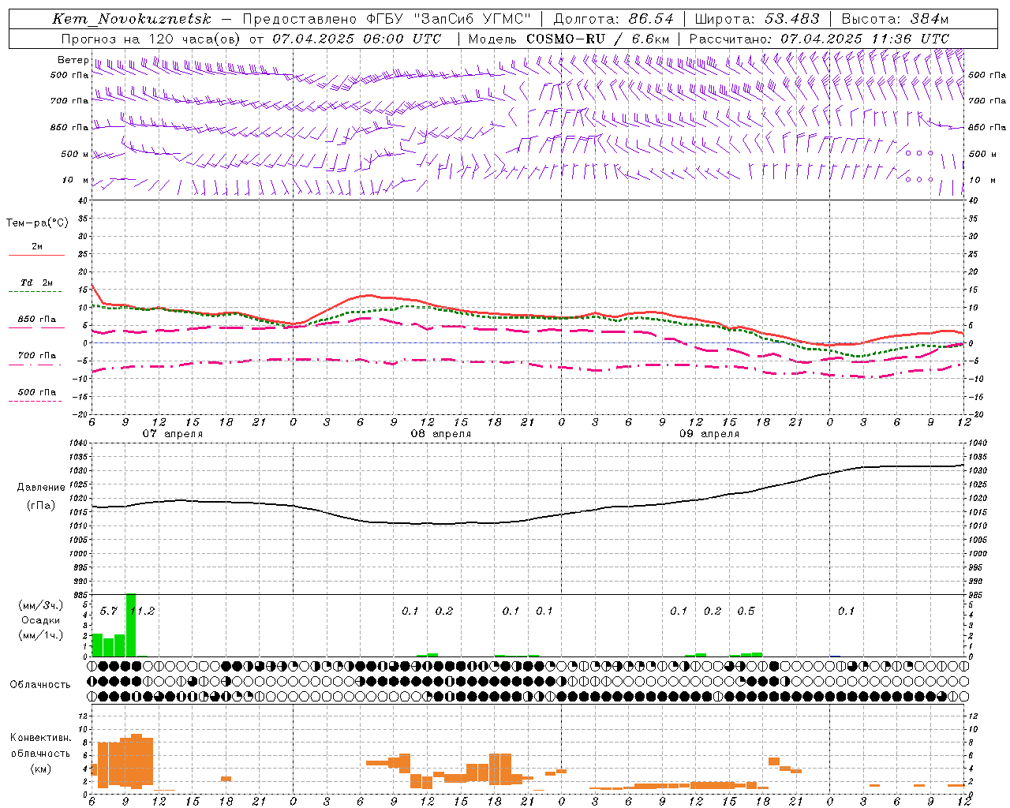Click the Ветер wind panel label
Screen dimensions: 1010x808
[73, 60]
